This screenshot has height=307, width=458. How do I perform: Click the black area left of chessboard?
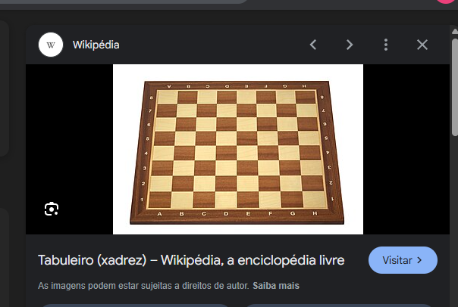pyautogui.click(x=69, y=149)
